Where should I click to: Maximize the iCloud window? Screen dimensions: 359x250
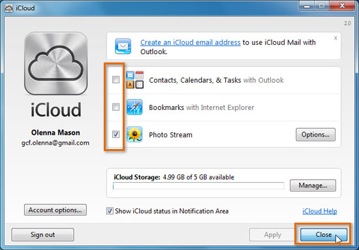pyautogui.click(x=322, y=6)
